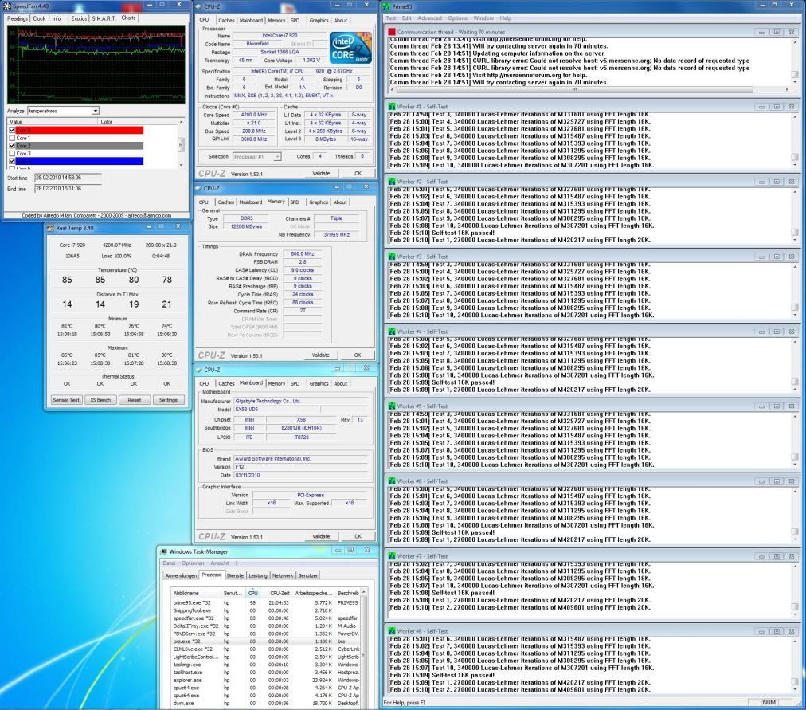Click the Windows Task-Manager title bar icon
806x710 pixels.
164,551
